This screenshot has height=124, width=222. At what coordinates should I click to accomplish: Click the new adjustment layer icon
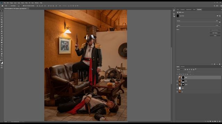pyautogui.click(x=213, y=121)
